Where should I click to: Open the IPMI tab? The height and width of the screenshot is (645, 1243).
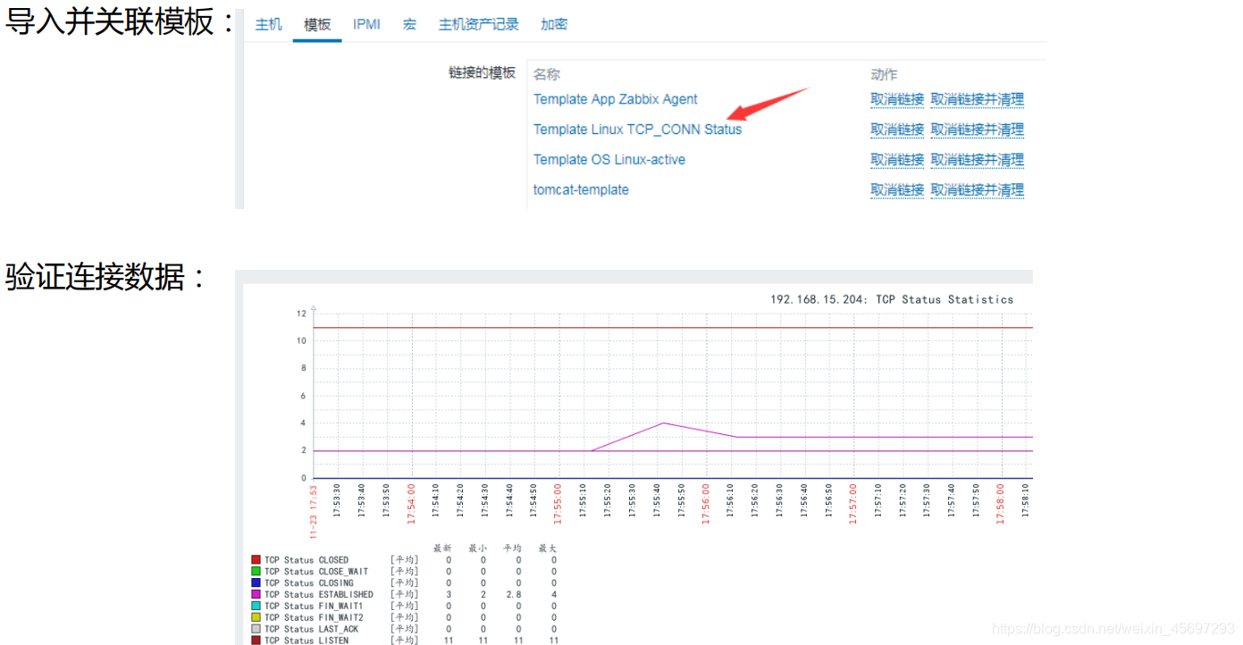[x=366, y=25]
